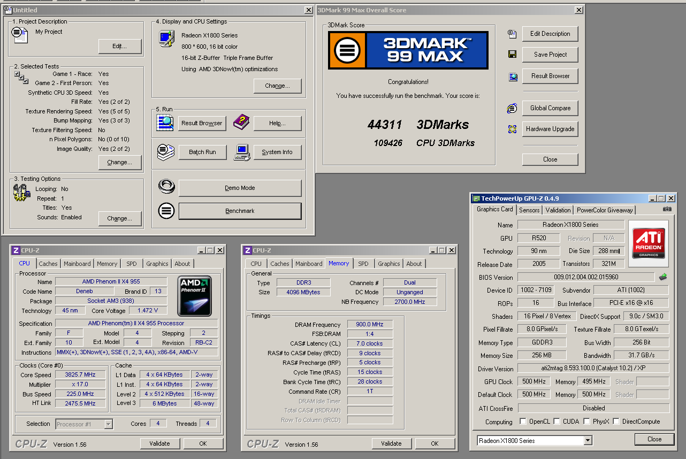The height and width of the screenshot is (459, 686).
Task: Click the GPU-Z title bar app icon
Action: pyautogui.click(x=476, y=198)
